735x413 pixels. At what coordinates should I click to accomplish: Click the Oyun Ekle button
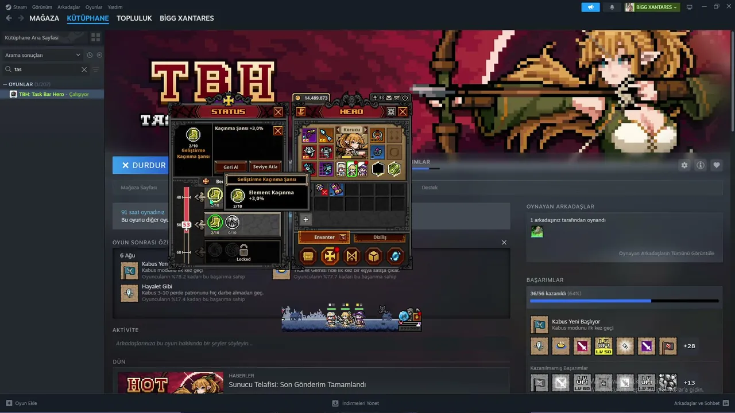click(22, 403)
